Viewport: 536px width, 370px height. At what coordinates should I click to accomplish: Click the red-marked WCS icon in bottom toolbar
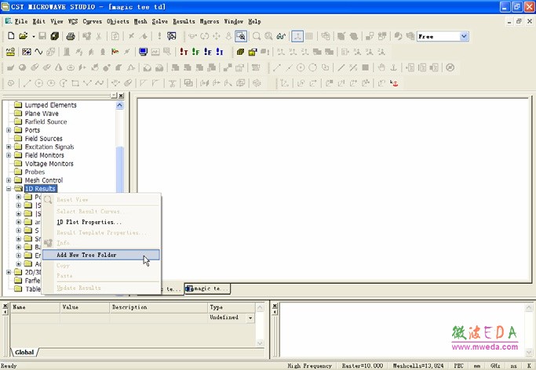pyautogui.click(x=394, y=83)
